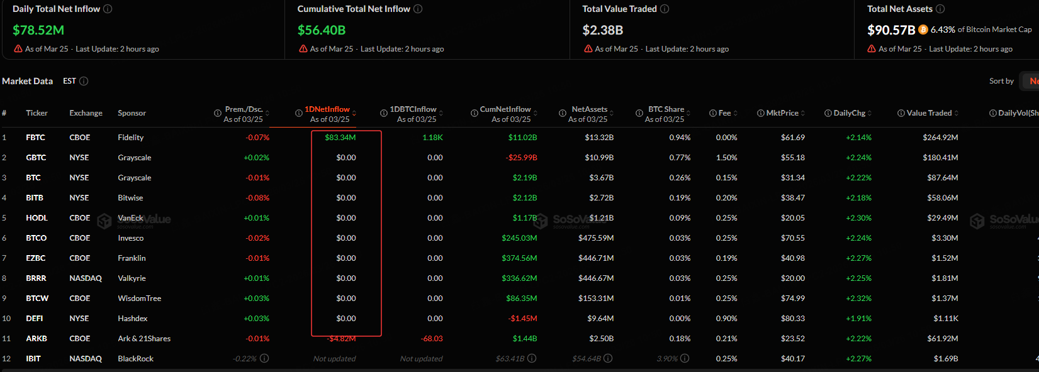Image resolution: width=1039 pixels, height=372 pixels.
Task: Click BTCO $70.55 market price
Action: tap(793, 238)
